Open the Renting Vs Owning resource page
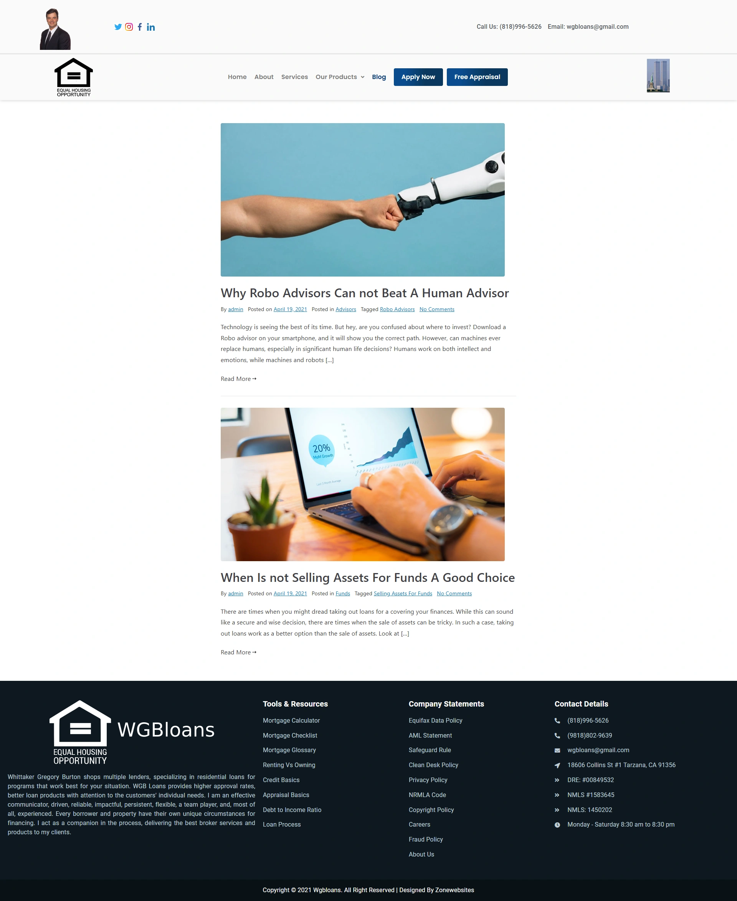 [288, 764]
